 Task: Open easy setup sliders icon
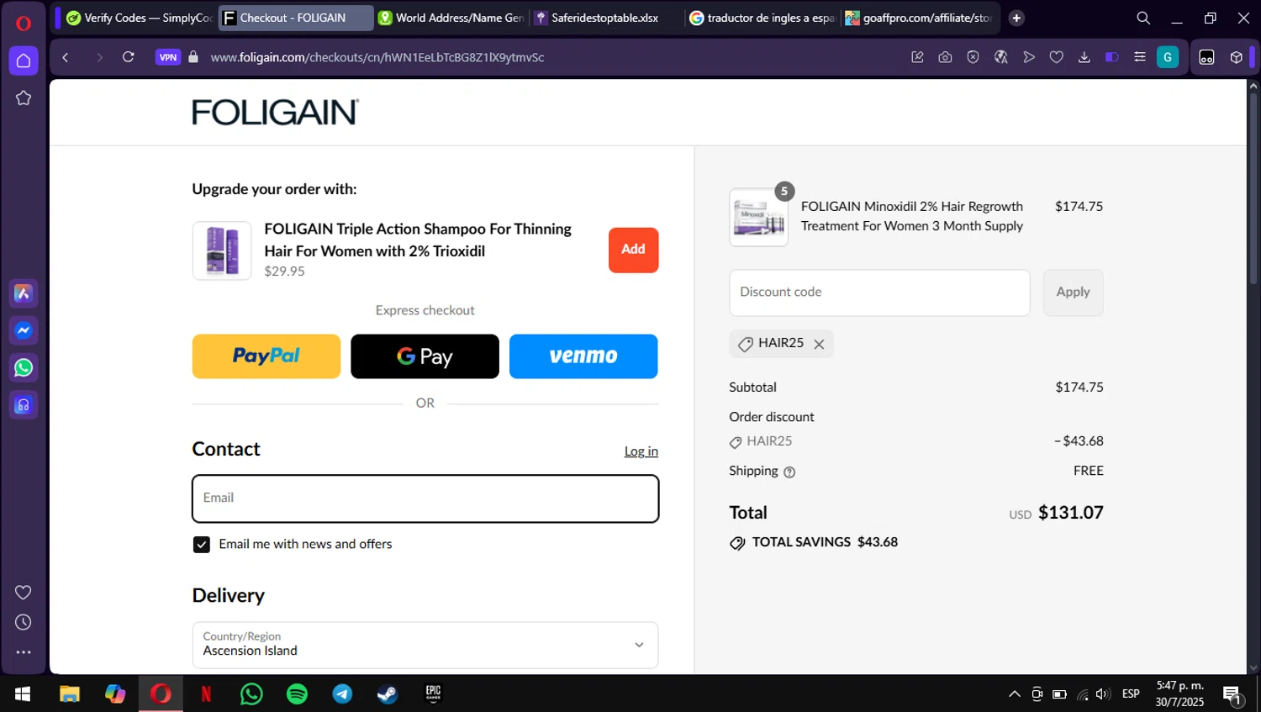click(x=1140, y=57)
